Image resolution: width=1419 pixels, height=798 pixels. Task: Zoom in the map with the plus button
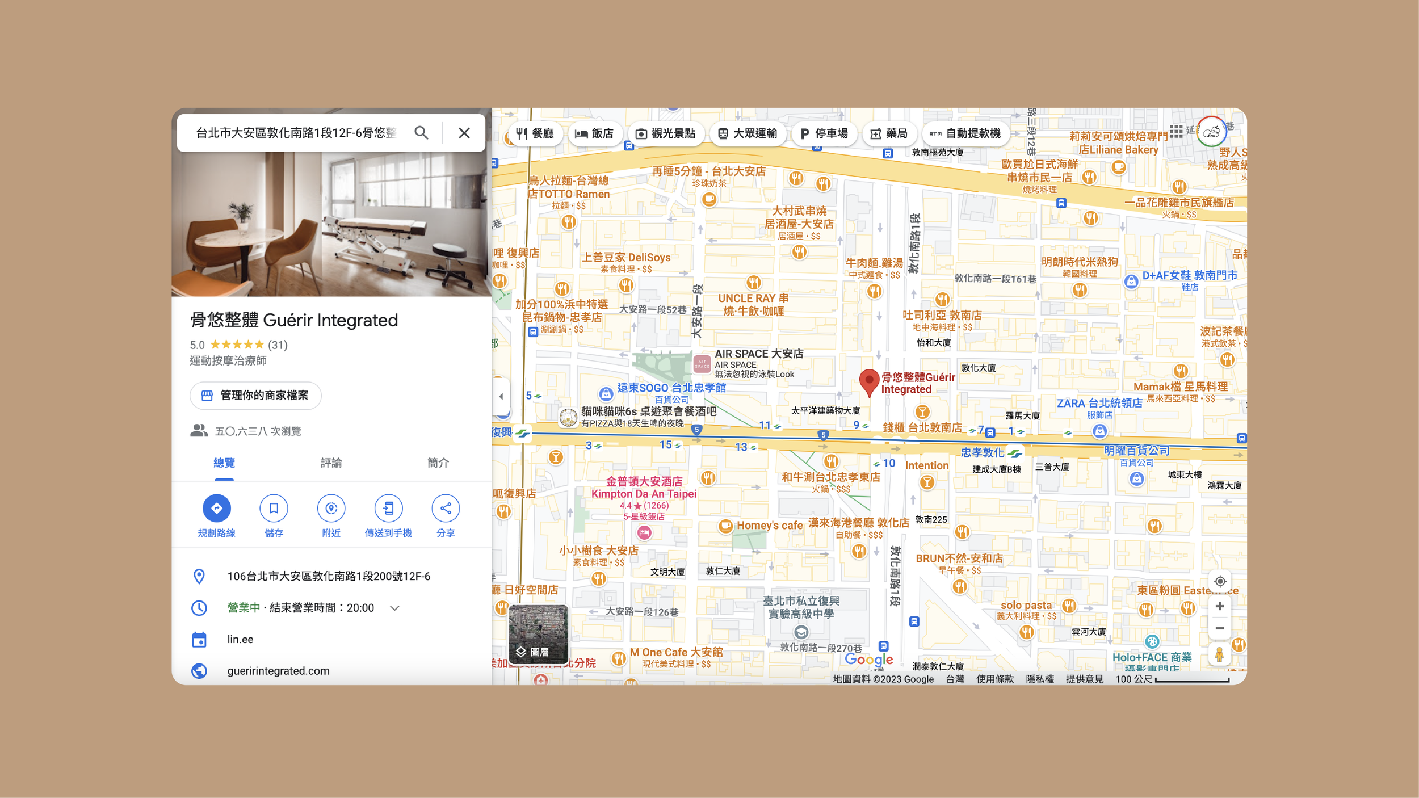1219,606
